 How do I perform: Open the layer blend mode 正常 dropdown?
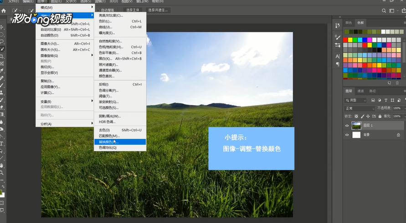tap(360, 108)
